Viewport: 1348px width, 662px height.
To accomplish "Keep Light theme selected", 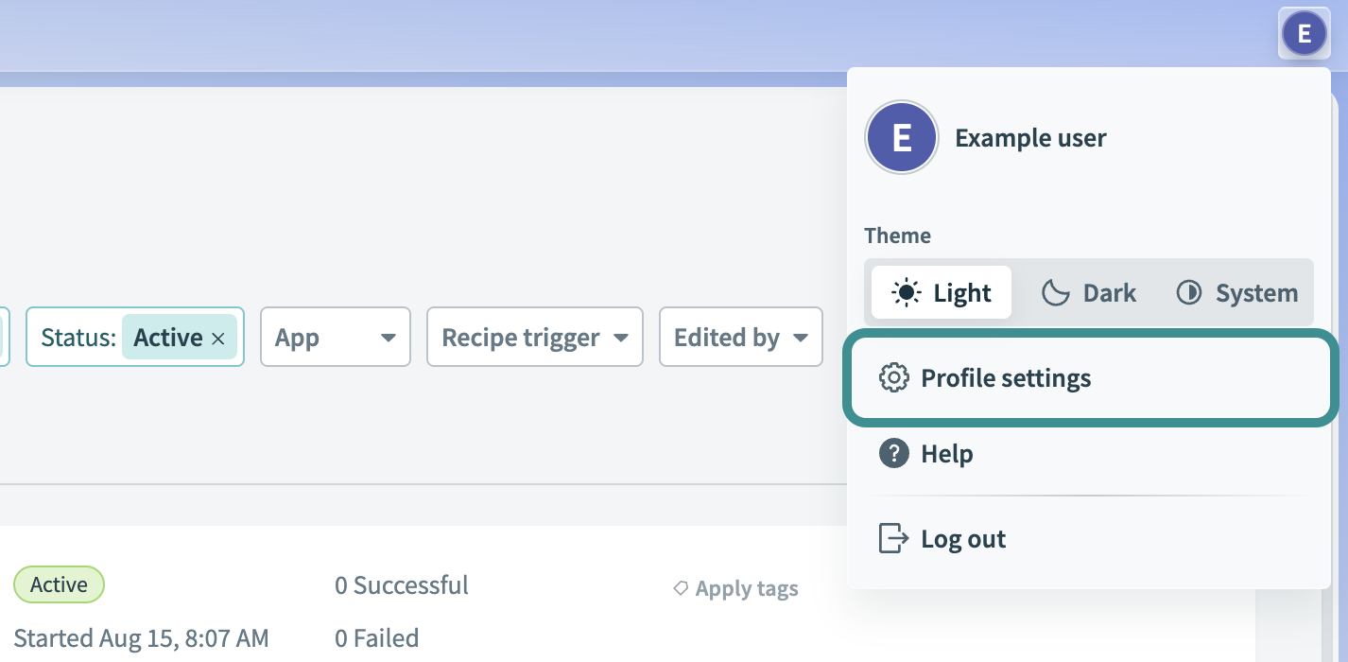I will click(x=941, y=292).
